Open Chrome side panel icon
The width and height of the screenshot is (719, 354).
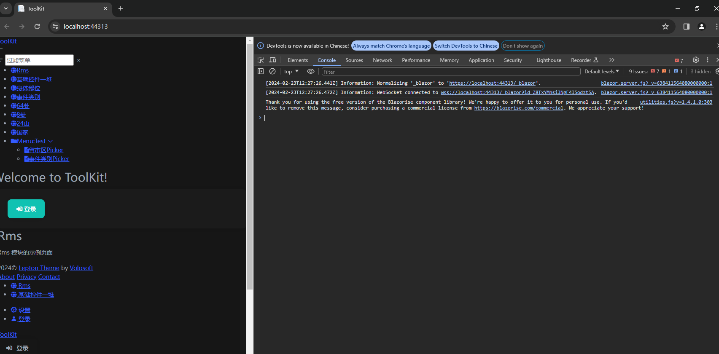click(687, 27)
